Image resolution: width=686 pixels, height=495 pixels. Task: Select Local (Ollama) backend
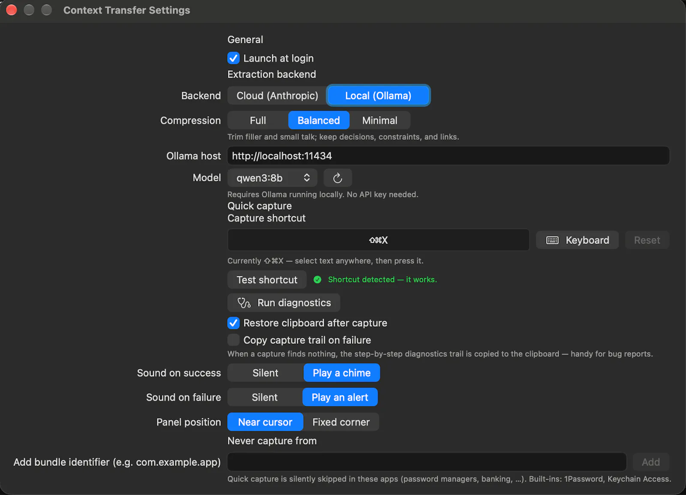coord(378,96)
